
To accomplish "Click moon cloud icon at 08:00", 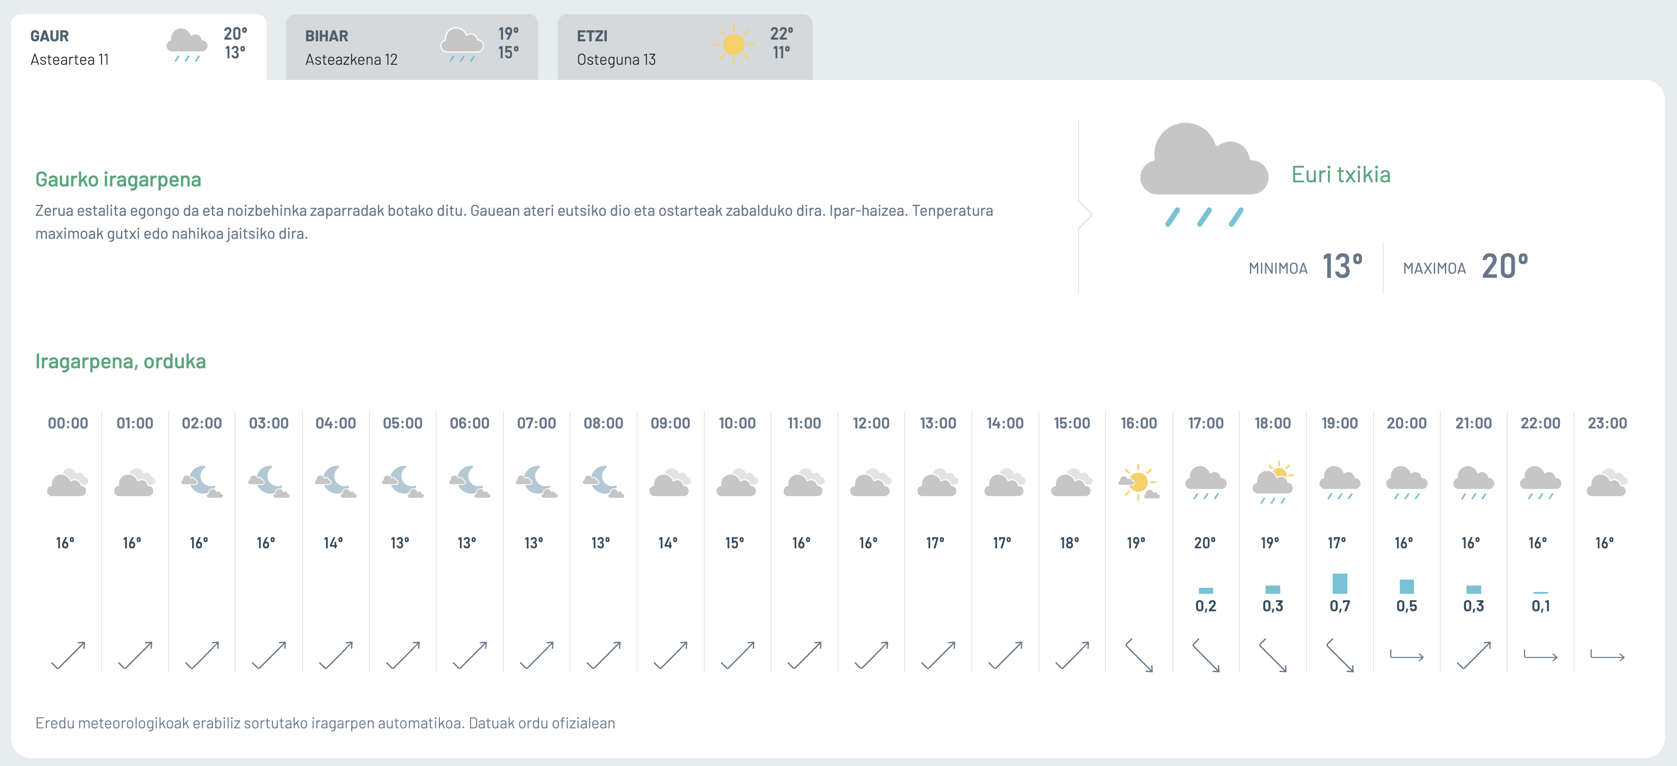I will coord(604,482).
